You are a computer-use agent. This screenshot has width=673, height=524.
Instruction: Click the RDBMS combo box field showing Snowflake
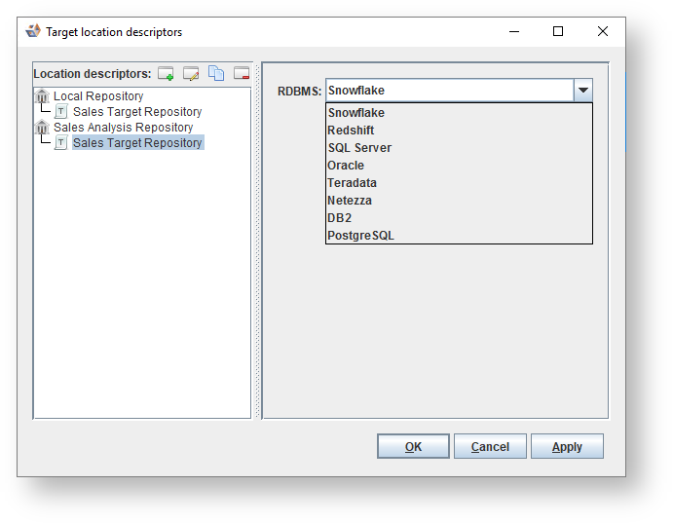449,91
